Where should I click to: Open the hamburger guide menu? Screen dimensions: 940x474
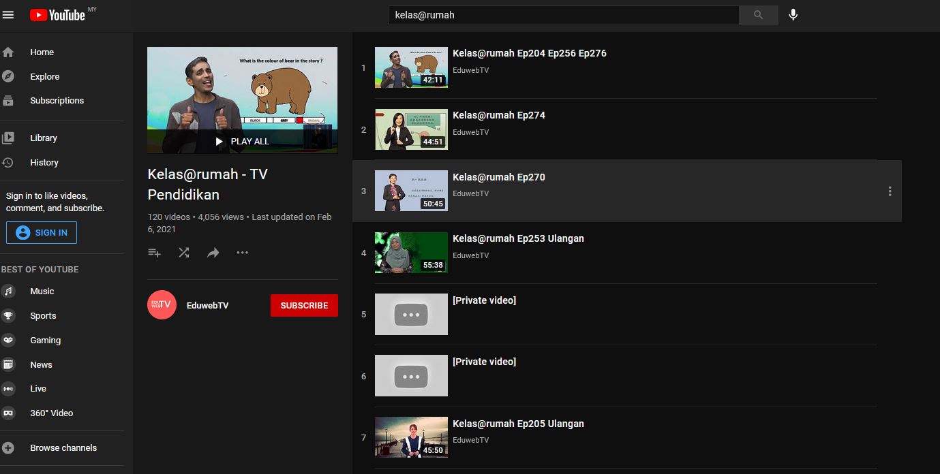8,14
